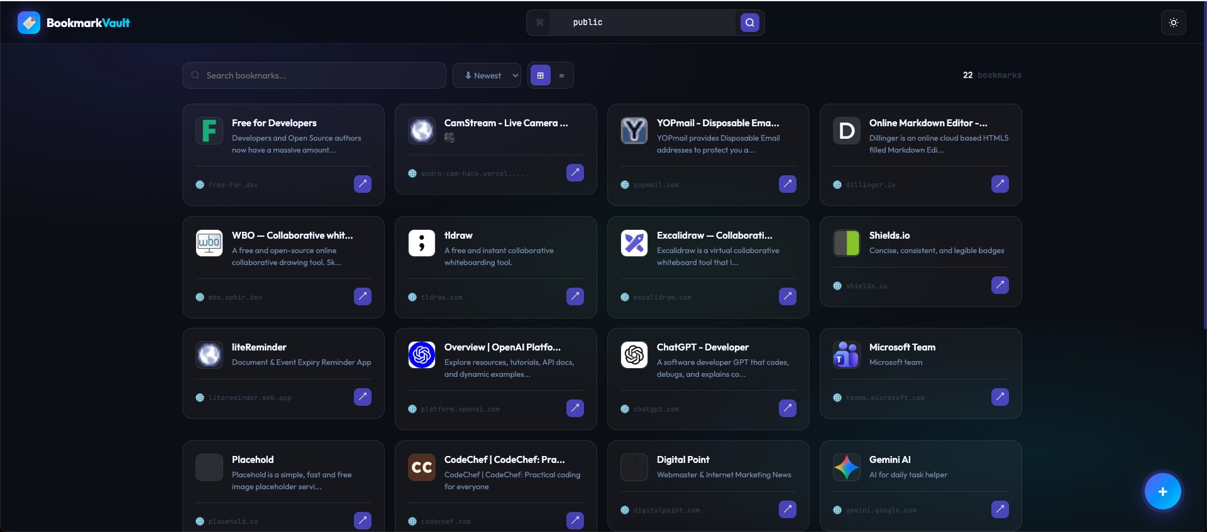Click the OpenAI Platform blue favicon

click(422, 355)
